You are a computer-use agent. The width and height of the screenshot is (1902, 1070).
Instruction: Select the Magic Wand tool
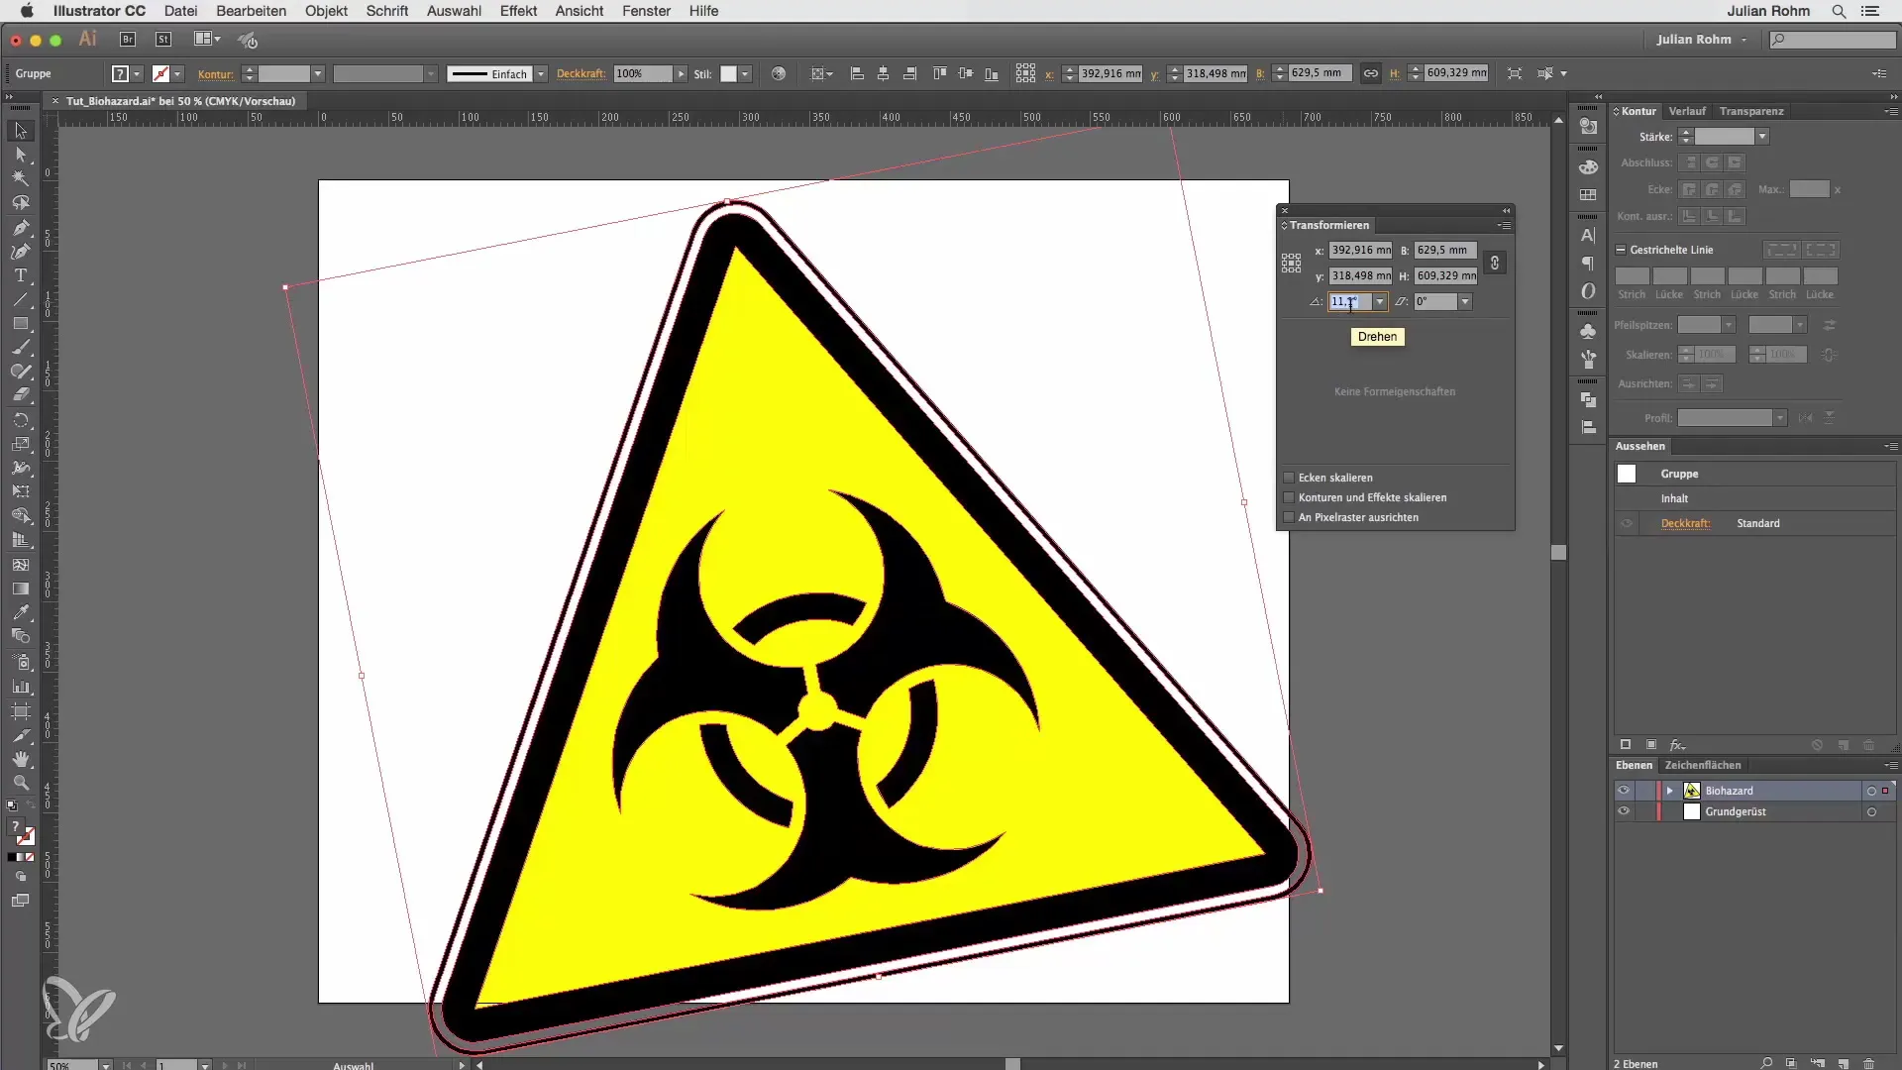point(21,178)
